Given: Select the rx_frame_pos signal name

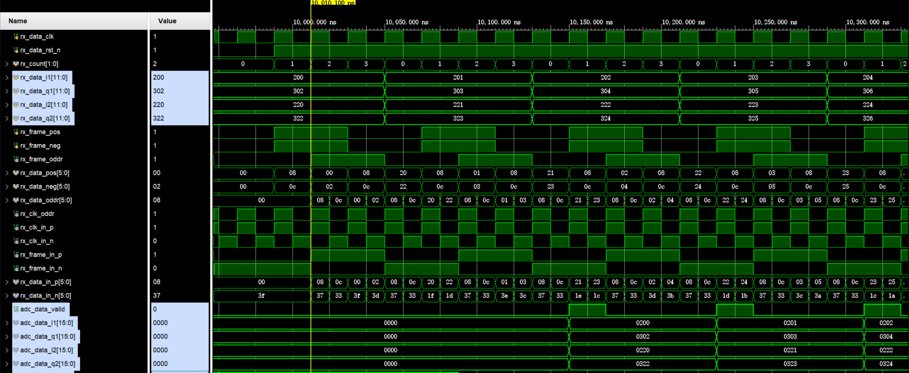Looking at the screenshot, I should pyautogui.click(x=40, y=132).
